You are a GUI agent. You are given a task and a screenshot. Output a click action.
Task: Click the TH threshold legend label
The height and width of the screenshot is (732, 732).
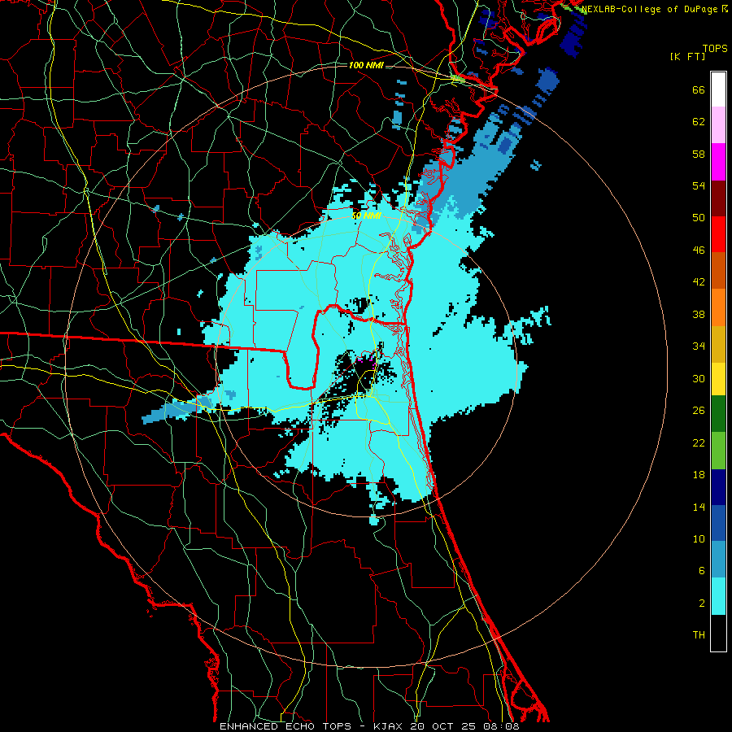699,635
